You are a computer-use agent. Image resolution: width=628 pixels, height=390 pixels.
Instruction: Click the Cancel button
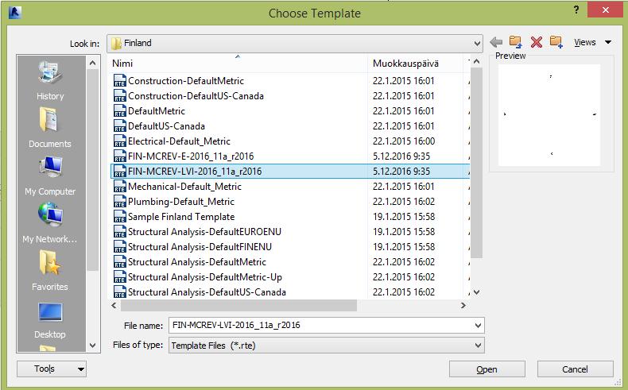575,369
